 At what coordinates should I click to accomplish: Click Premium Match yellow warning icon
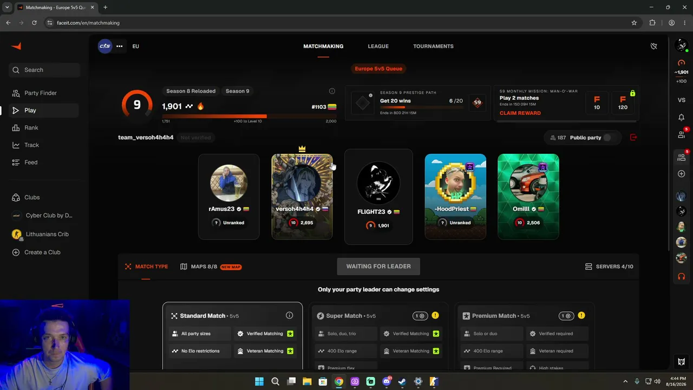coord(581,315)
